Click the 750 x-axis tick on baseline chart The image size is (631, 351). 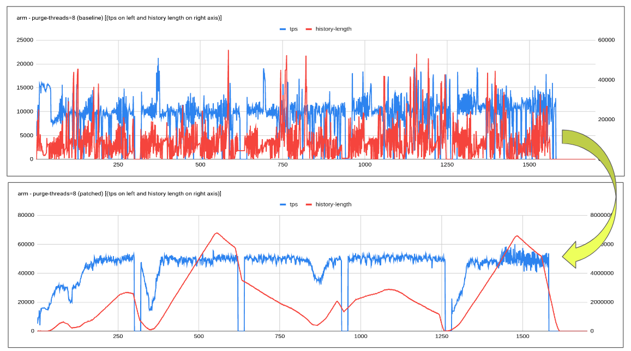pyautogui.click(x=283, y=165)
